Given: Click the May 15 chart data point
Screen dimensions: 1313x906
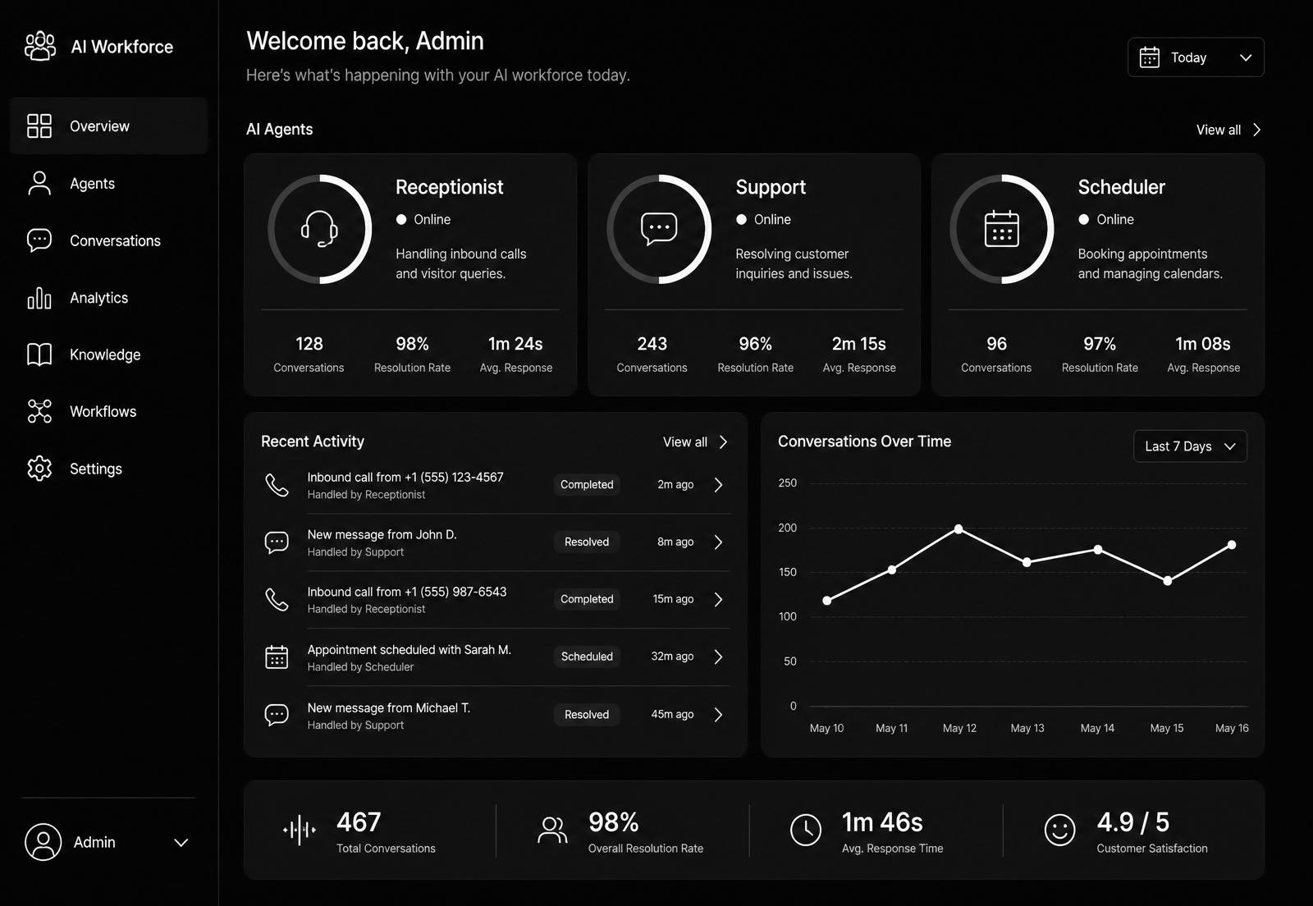Looking at the screenshot, I should [1167, 581].
